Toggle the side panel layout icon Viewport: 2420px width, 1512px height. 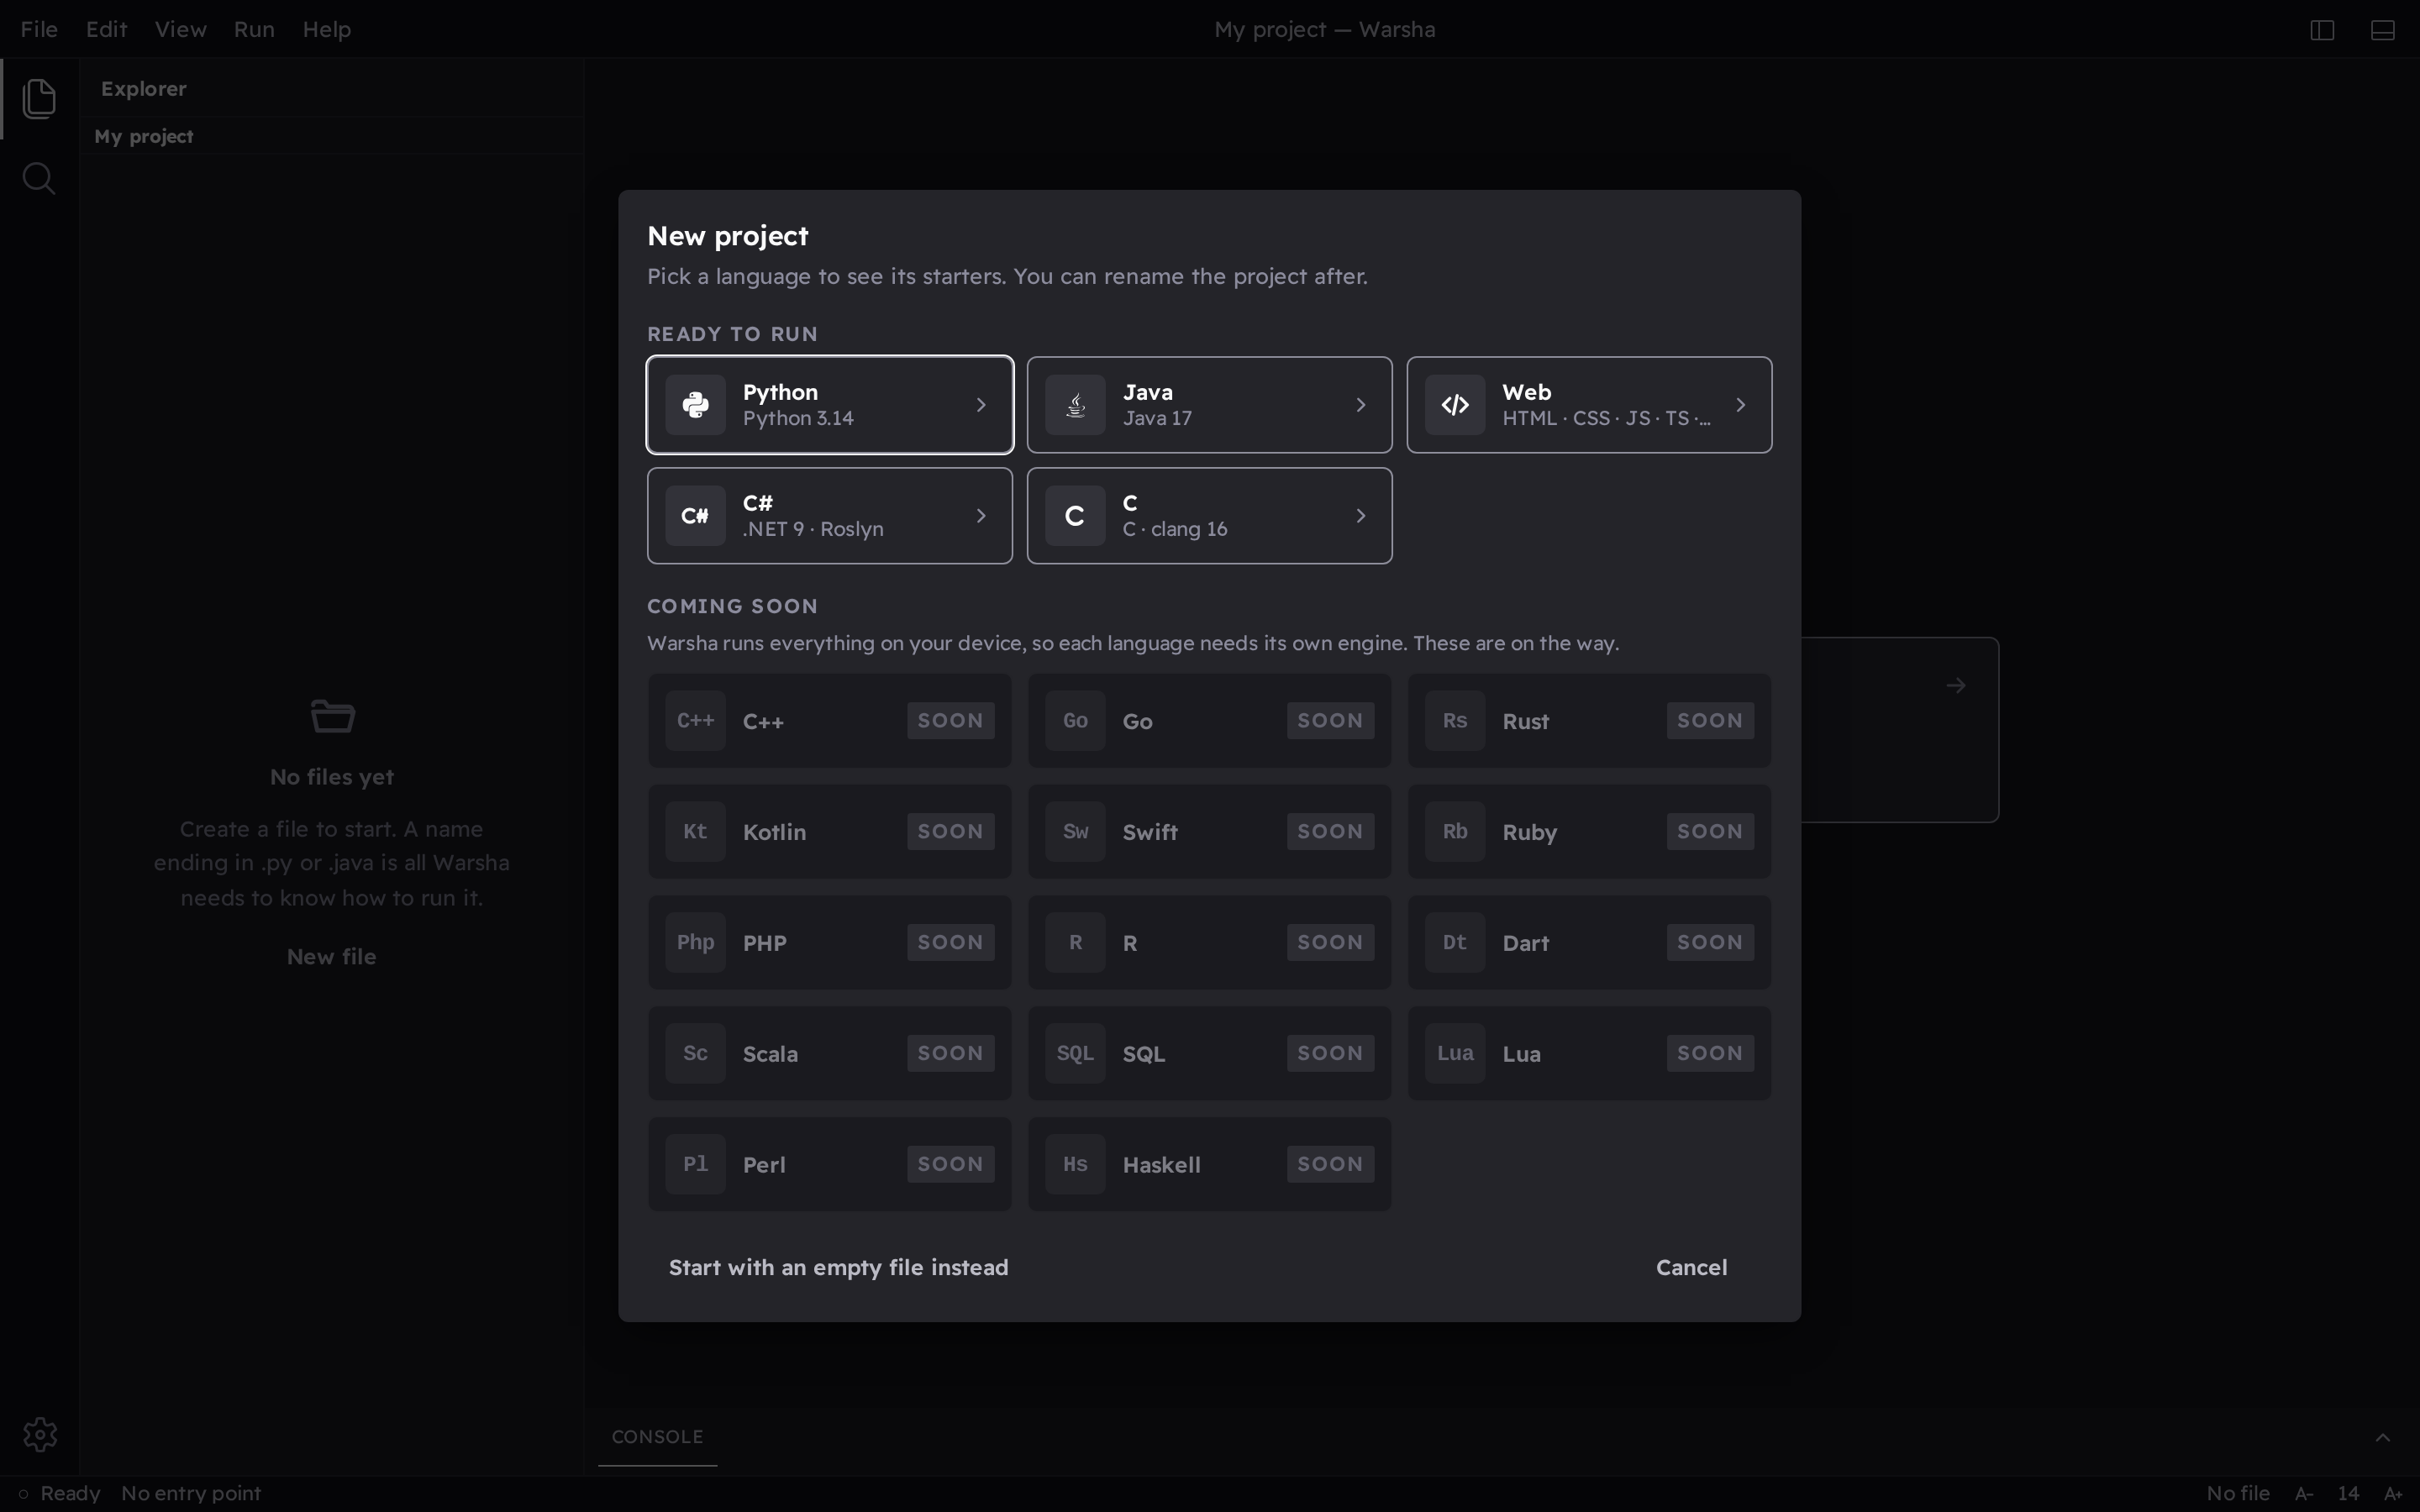tap(2322, 30)
